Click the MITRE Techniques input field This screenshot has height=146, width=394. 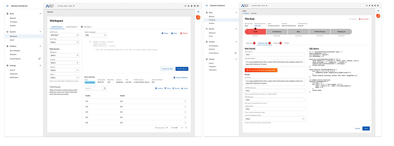(x=275, y=91)
